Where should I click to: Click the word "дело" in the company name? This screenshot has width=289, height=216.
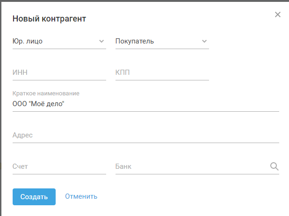[x=53, y=104]
